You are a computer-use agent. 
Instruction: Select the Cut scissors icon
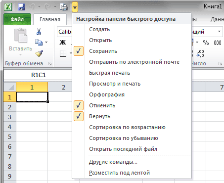(39, 32)
